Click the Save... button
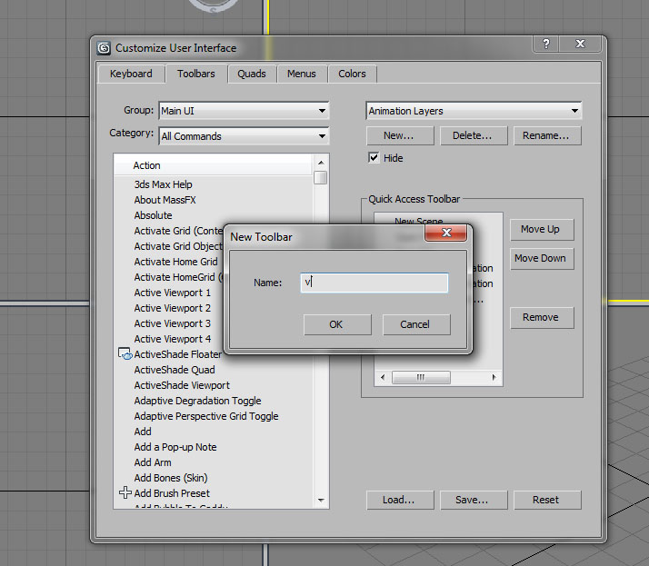 pyautogui.click(x=471, y=500)
